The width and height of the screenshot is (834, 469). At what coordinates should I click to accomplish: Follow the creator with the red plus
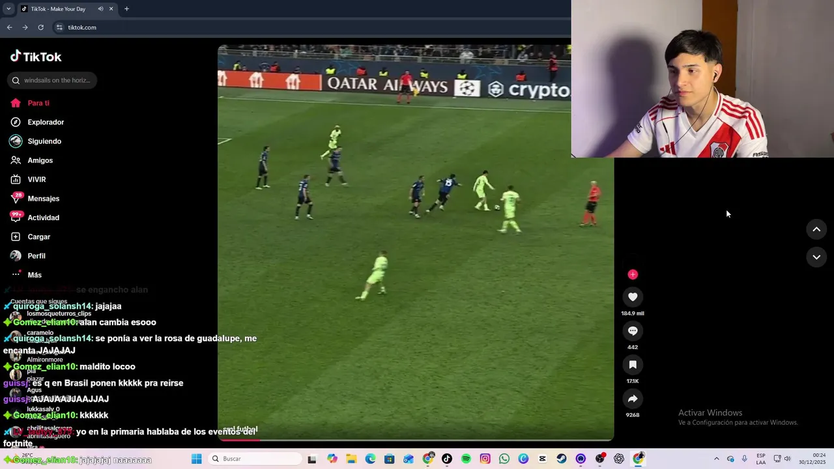click(x=633, y=274)
